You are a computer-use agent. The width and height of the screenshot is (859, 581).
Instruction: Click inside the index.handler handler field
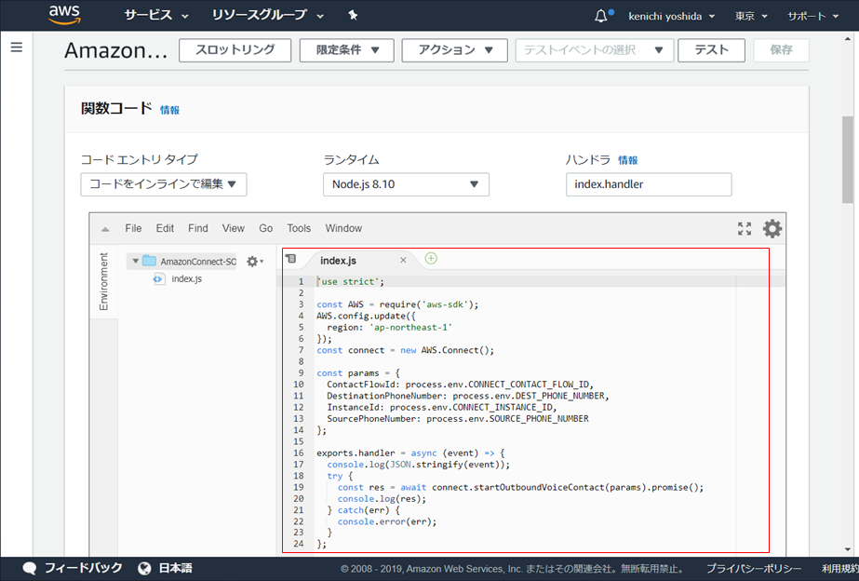[x=648, y=184]
